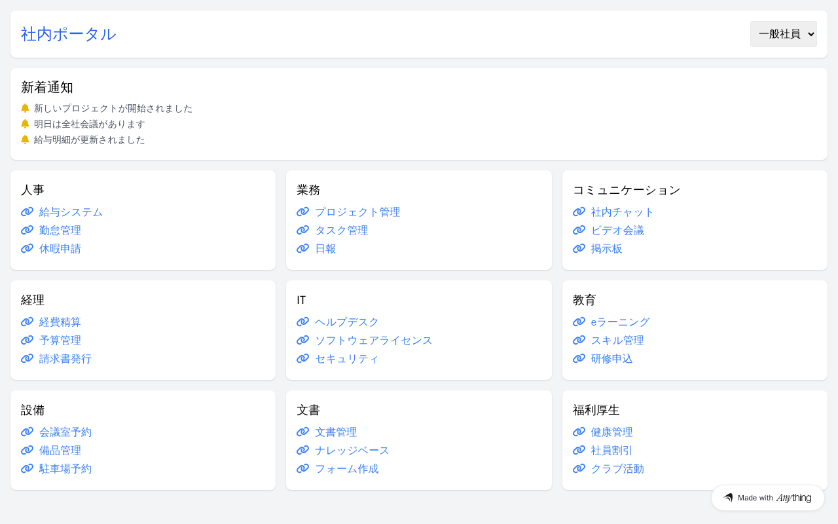Screen dimensions: 838x524
Task: Select the ビデオ会議 link
Action: (617, 231)
